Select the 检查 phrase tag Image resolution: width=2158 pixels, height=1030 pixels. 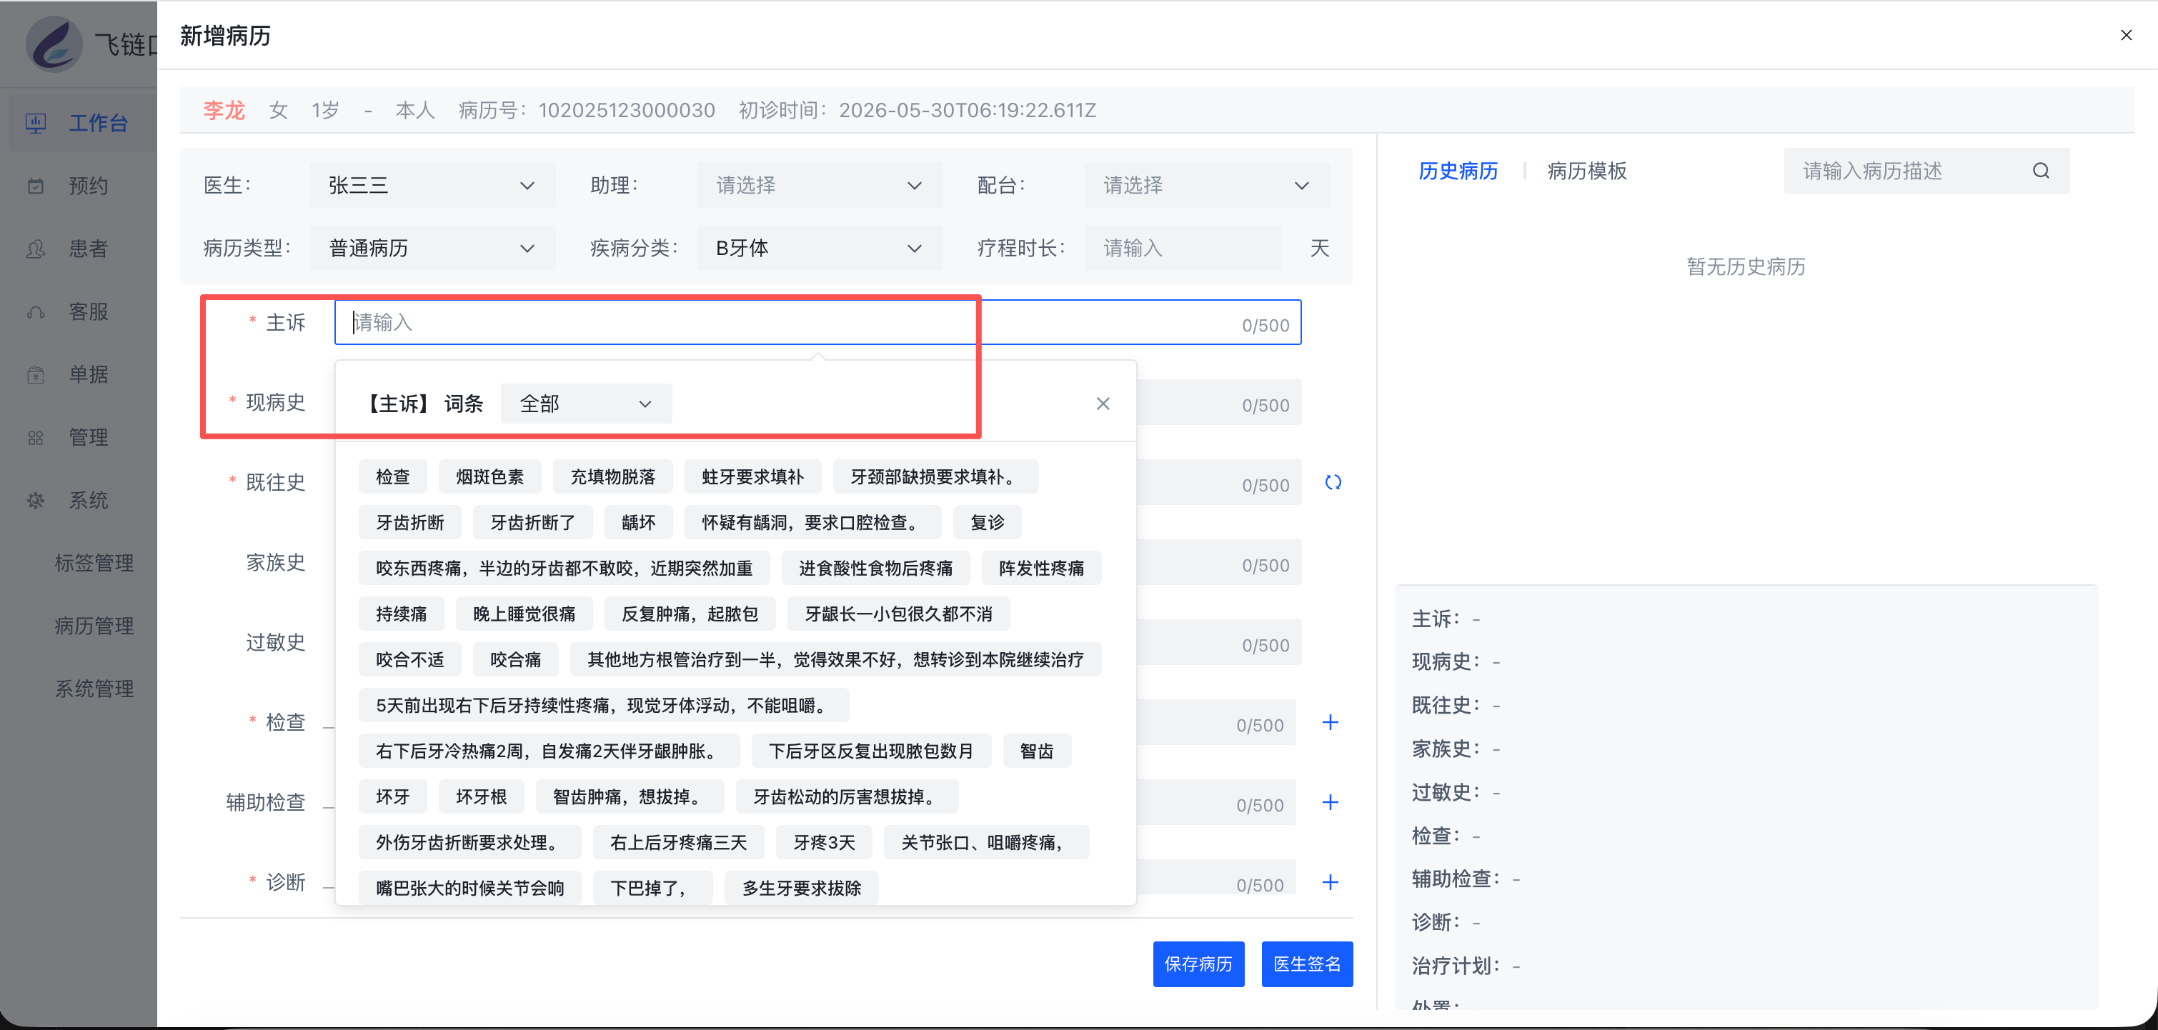click(392, 476)
